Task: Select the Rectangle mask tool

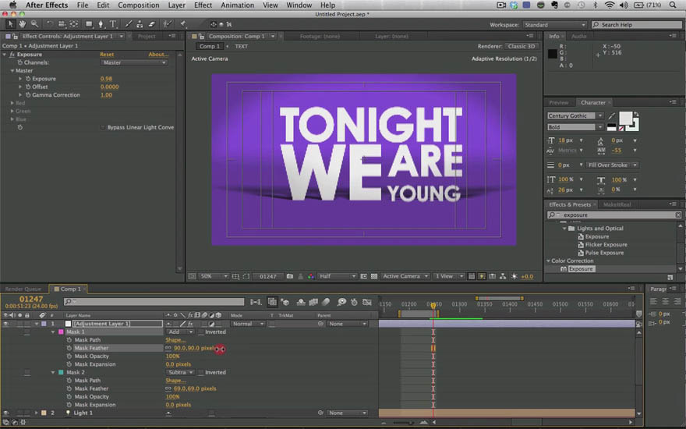Action: [x=89, y=24]
